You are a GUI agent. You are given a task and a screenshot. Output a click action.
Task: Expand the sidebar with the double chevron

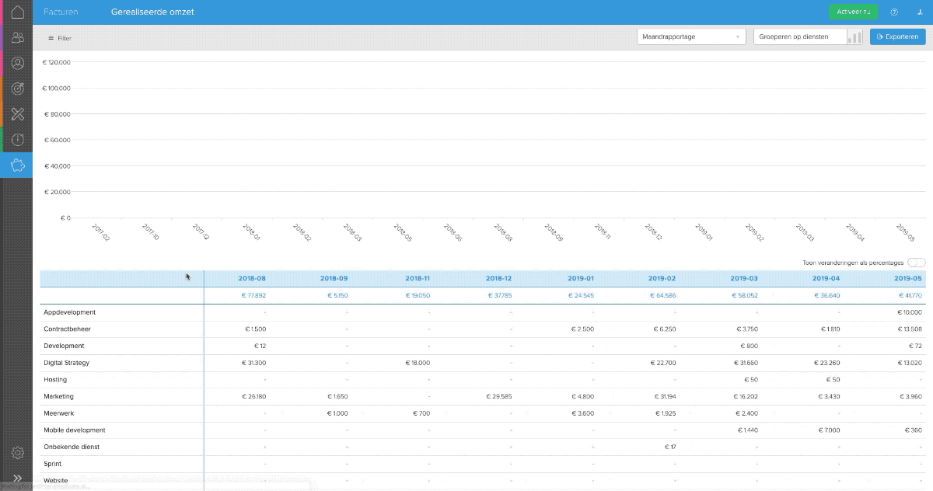click(17, 478)
